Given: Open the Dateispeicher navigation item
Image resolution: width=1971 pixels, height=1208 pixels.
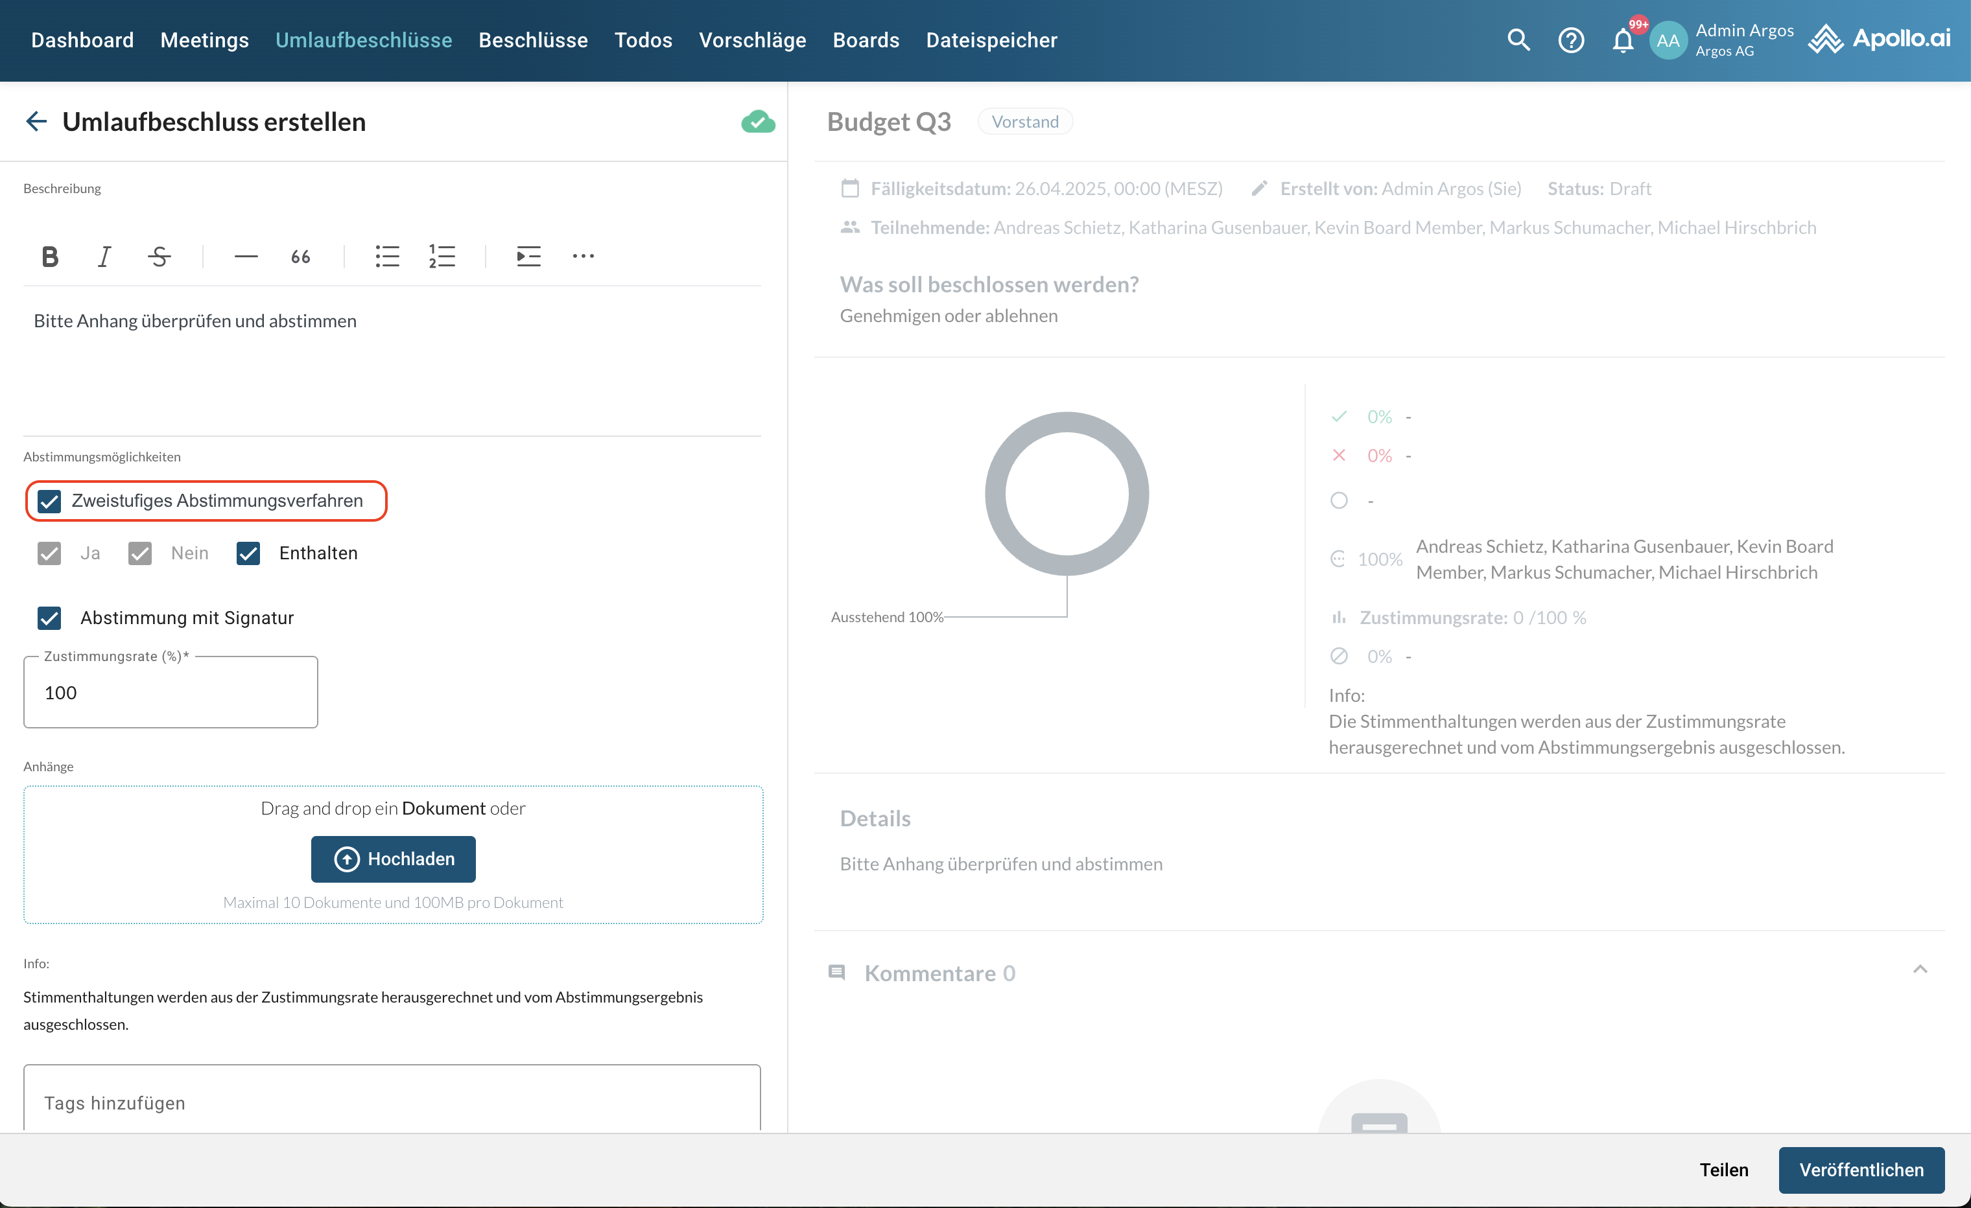Looking at the screenshot, I should (991, 40).
